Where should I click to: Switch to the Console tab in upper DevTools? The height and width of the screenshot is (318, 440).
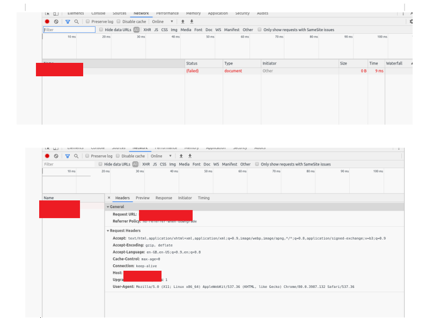click(98, 13)
